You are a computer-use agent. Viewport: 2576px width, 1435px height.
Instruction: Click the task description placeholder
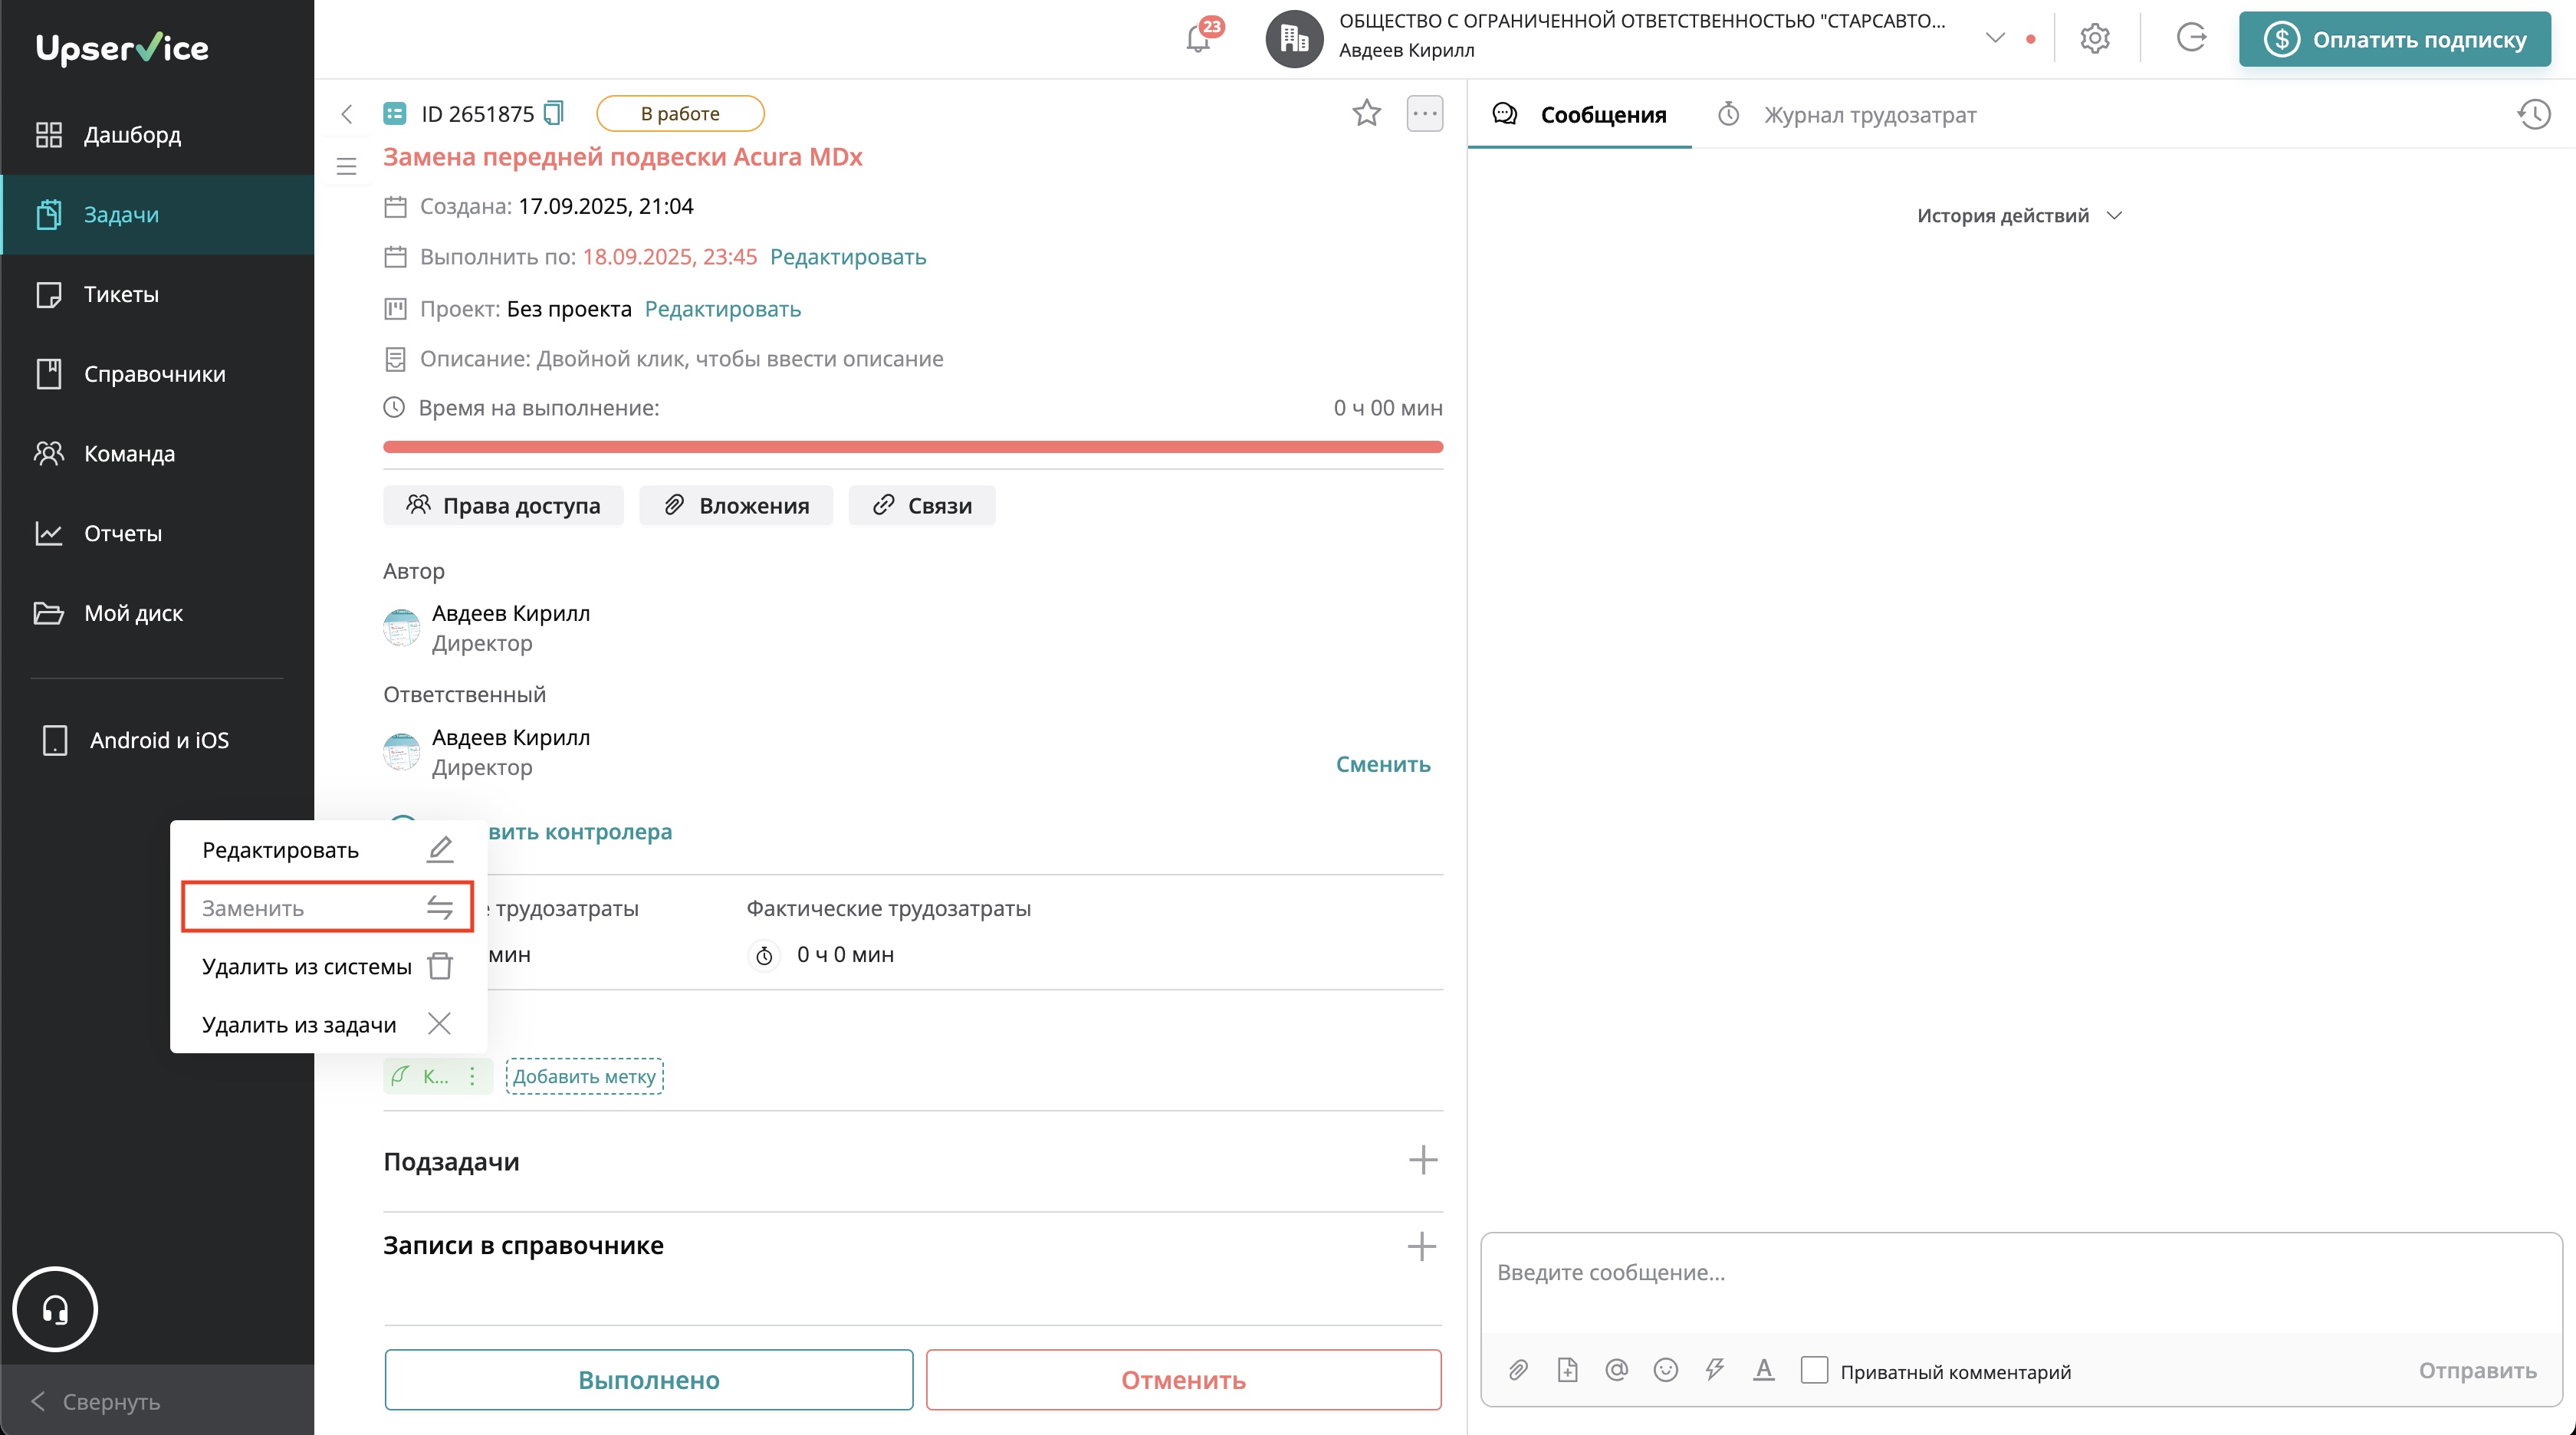pyautogui.click(x=740, y=359)
